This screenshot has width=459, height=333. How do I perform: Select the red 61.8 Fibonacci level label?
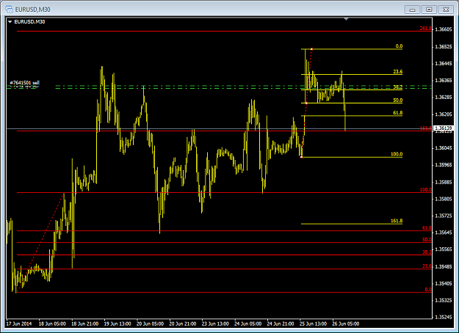tap(427, 228)
